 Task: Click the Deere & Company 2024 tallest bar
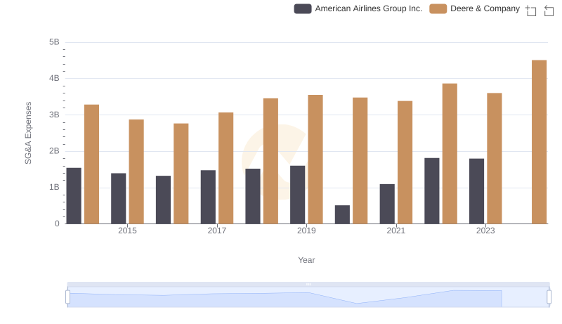tap(539, 142)
